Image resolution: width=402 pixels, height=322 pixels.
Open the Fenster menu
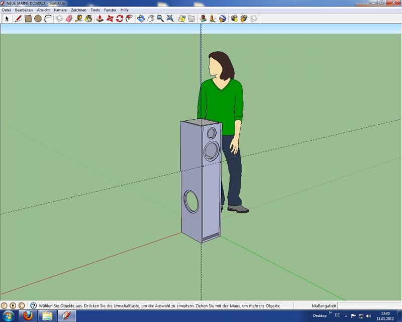click(x=110, y=10)
